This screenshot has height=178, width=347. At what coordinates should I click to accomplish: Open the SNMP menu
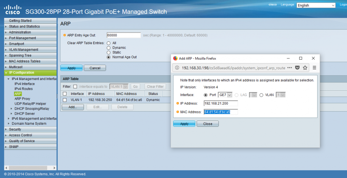click(x=30, y=146)
